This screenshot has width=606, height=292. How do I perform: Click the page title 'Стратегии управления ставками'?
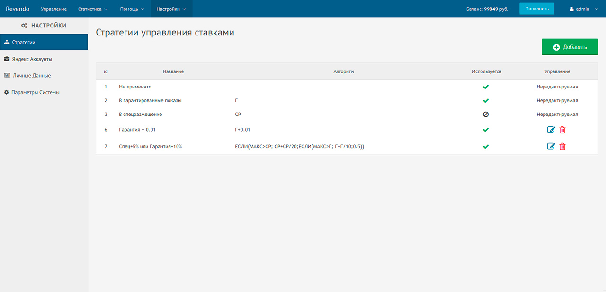[165, 33]
